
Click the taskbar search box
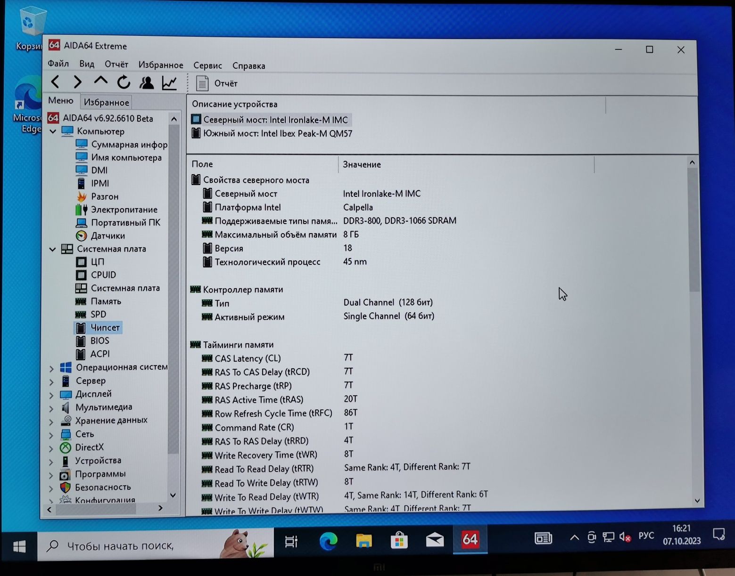coord(156,545)
